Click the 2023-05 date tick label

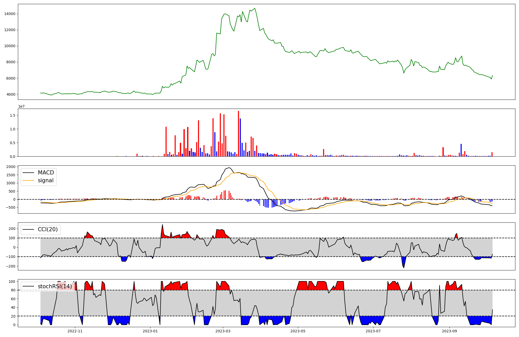[298, 331]
